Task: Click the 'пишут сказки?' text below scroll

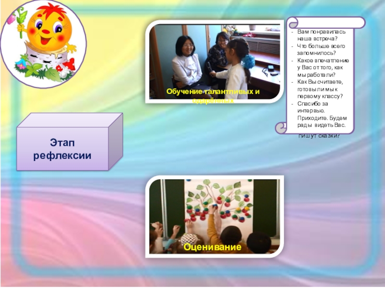Action: pyautogui.click(x=319, y=136)
